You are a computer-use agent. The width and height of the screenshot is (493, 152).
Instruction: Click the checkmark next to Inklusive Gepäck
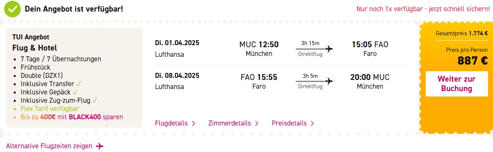pyautogui.click(x=75, y=92)
